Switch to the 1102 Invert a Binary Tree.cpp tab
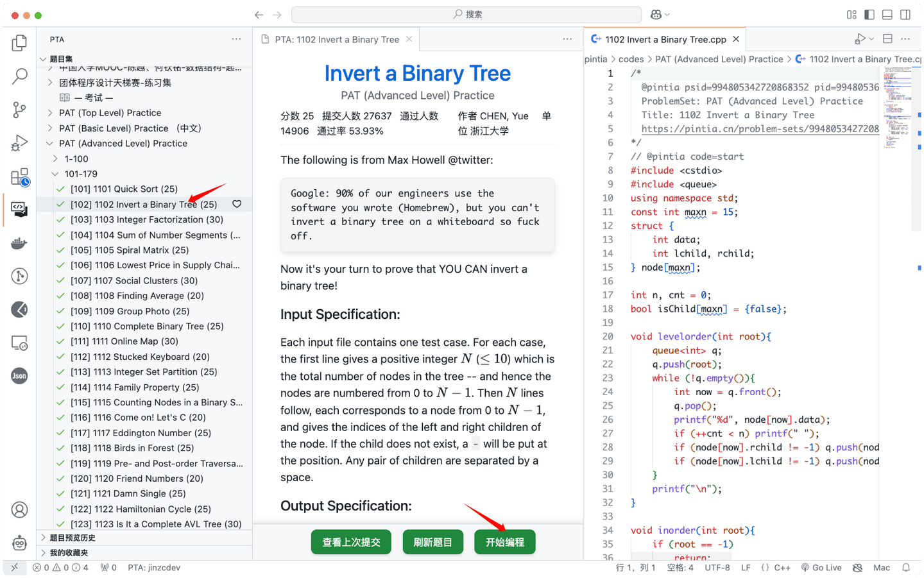Image resolution: width=924 pixels, height=578 pixels. (x=664, y=38)
